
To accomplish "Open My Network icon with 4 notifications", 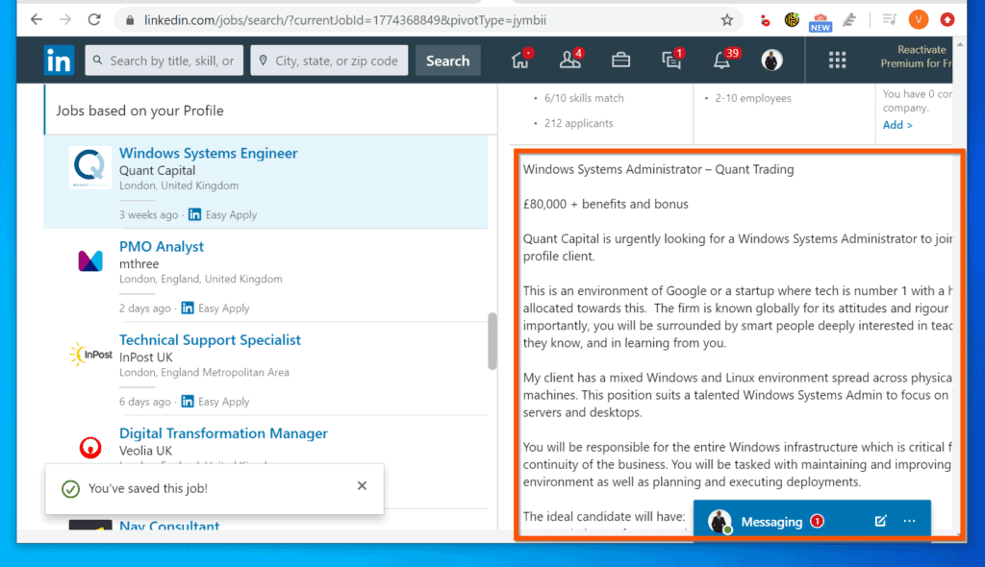I will click(x=571, y=60).
